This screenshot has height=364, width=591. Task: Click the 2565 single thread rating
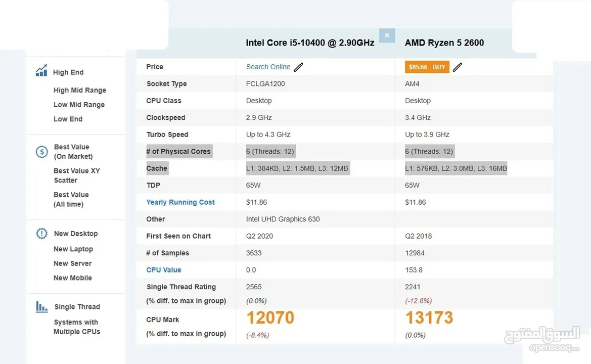coord(254,287)
